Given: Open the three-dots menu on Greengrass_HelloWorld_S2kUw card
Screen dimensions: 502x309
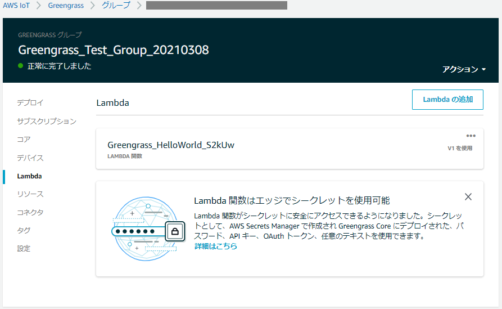Looking at the screenshot, I should pyautogui.click(x=471, y=136).
